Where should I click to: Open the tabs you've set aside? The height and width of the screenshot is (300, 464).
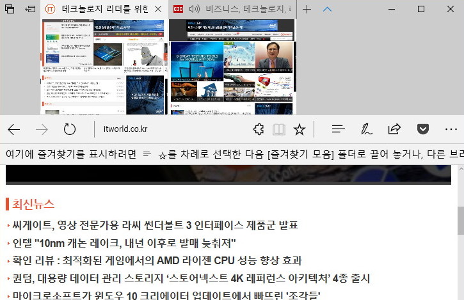[x=10, y=9]
